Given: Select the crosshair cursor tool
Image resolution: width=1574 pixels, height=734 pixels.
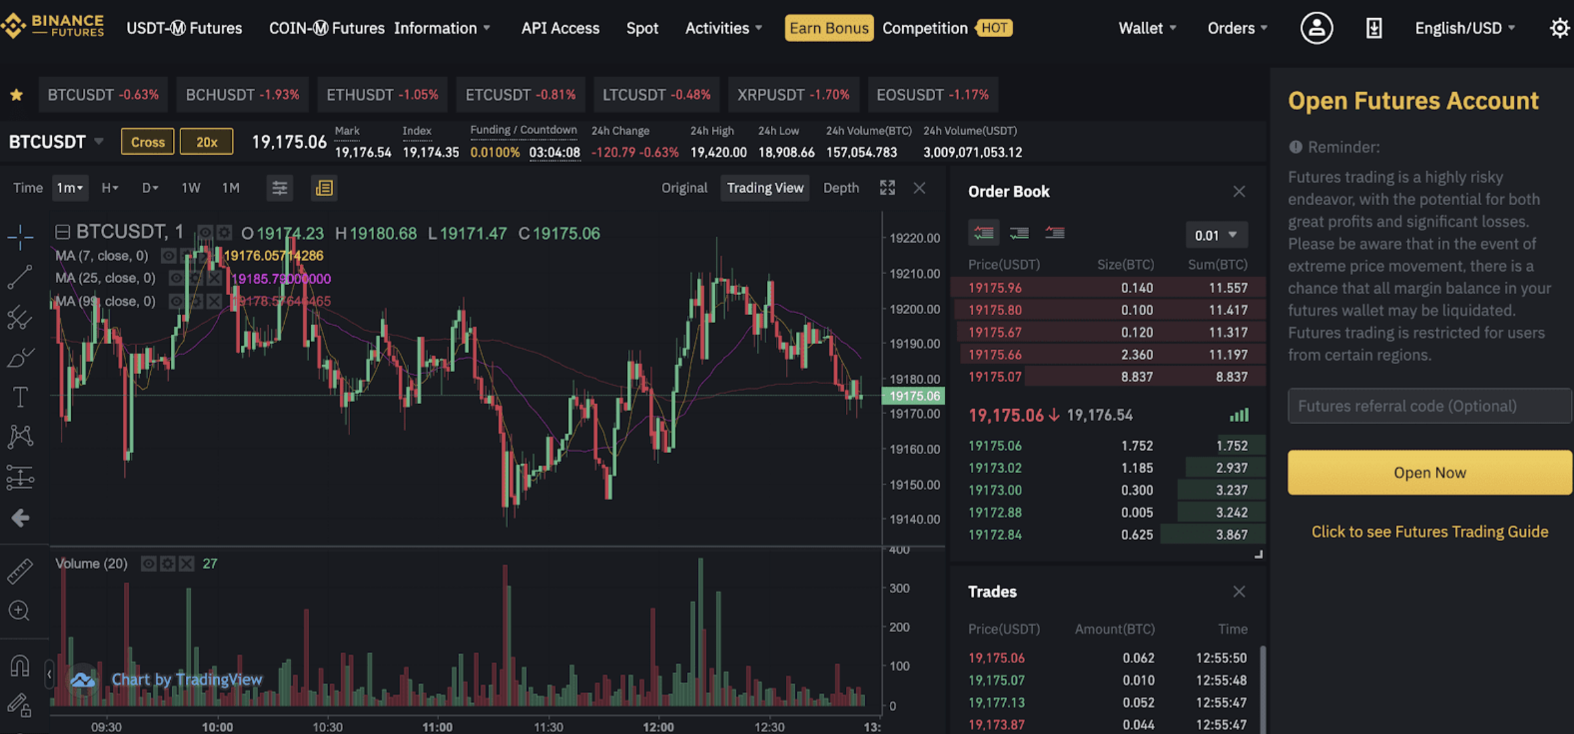Looking at the screenshot, I should 20,237.
